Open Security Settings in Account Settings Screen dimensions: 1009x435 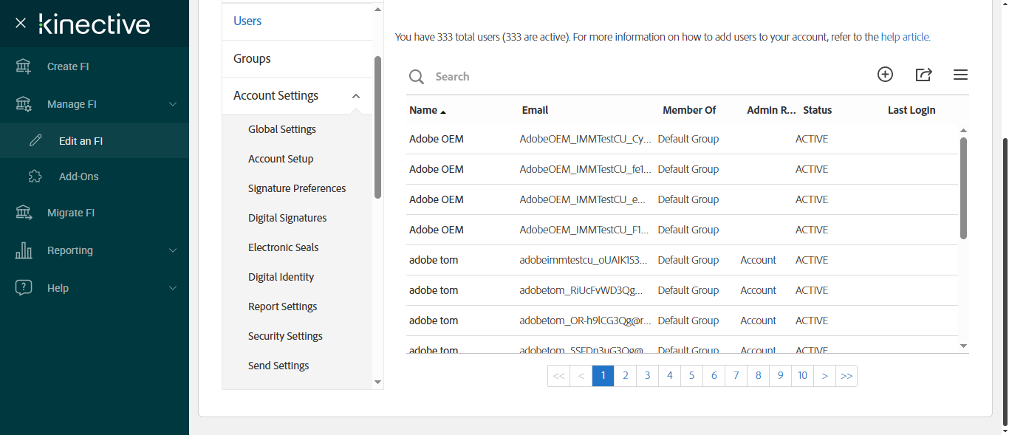(285, 336)
